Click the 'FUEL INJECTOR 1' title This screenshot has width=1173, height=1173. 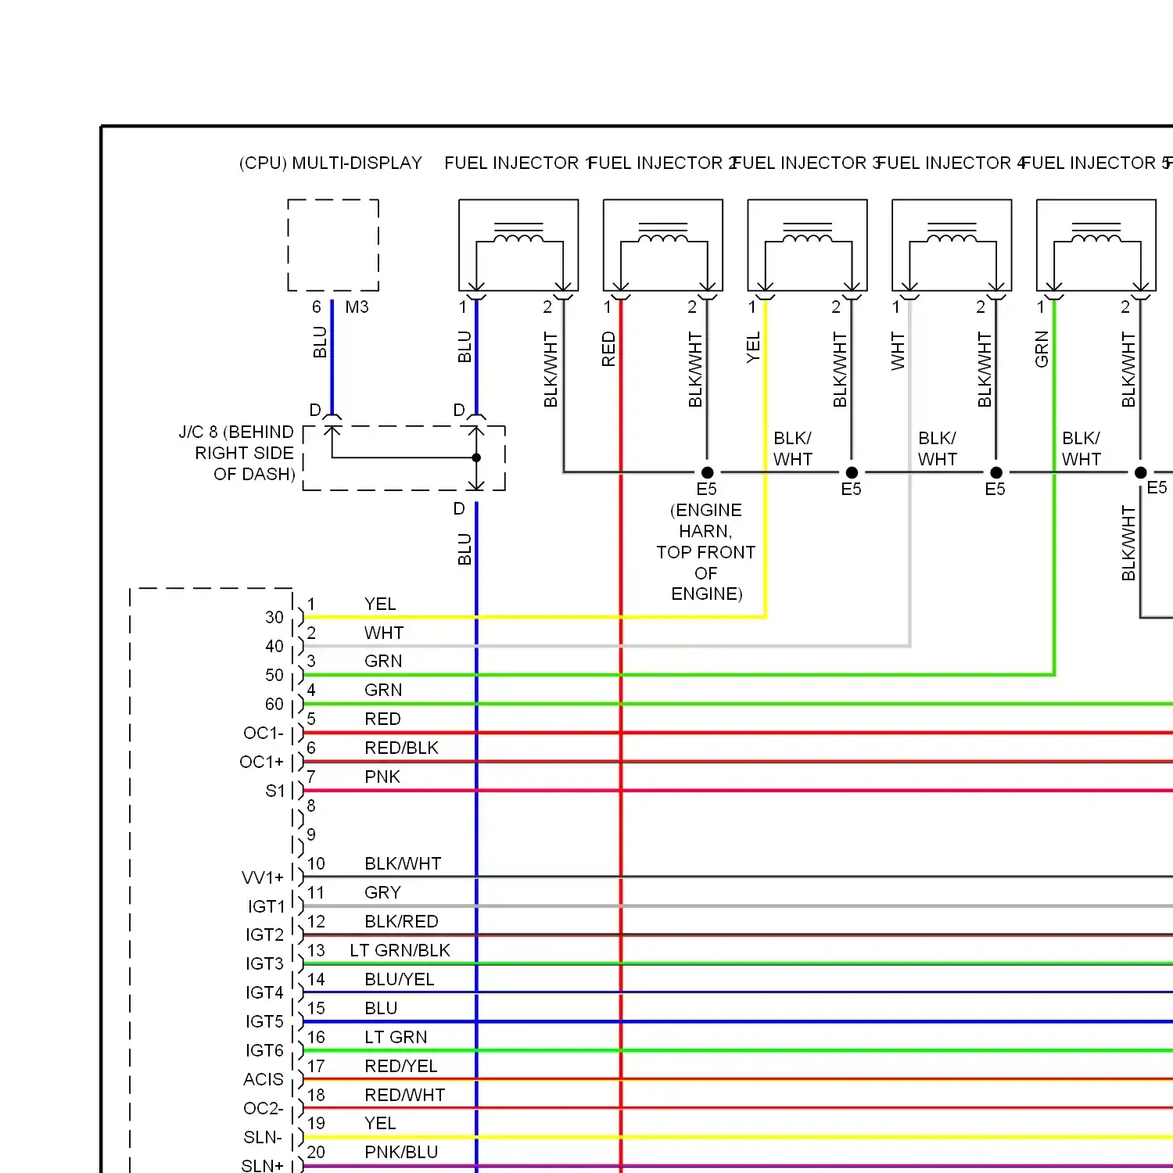pyautogui.click(x=517, y=163)
